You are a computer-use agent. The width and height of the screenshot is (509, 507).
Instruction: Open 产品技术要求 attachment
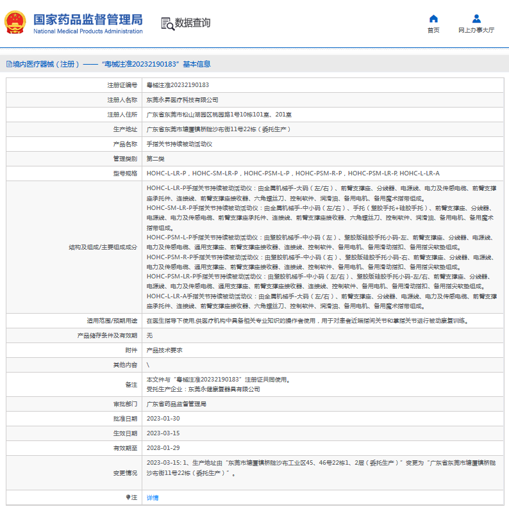click(x=164, y=350)
